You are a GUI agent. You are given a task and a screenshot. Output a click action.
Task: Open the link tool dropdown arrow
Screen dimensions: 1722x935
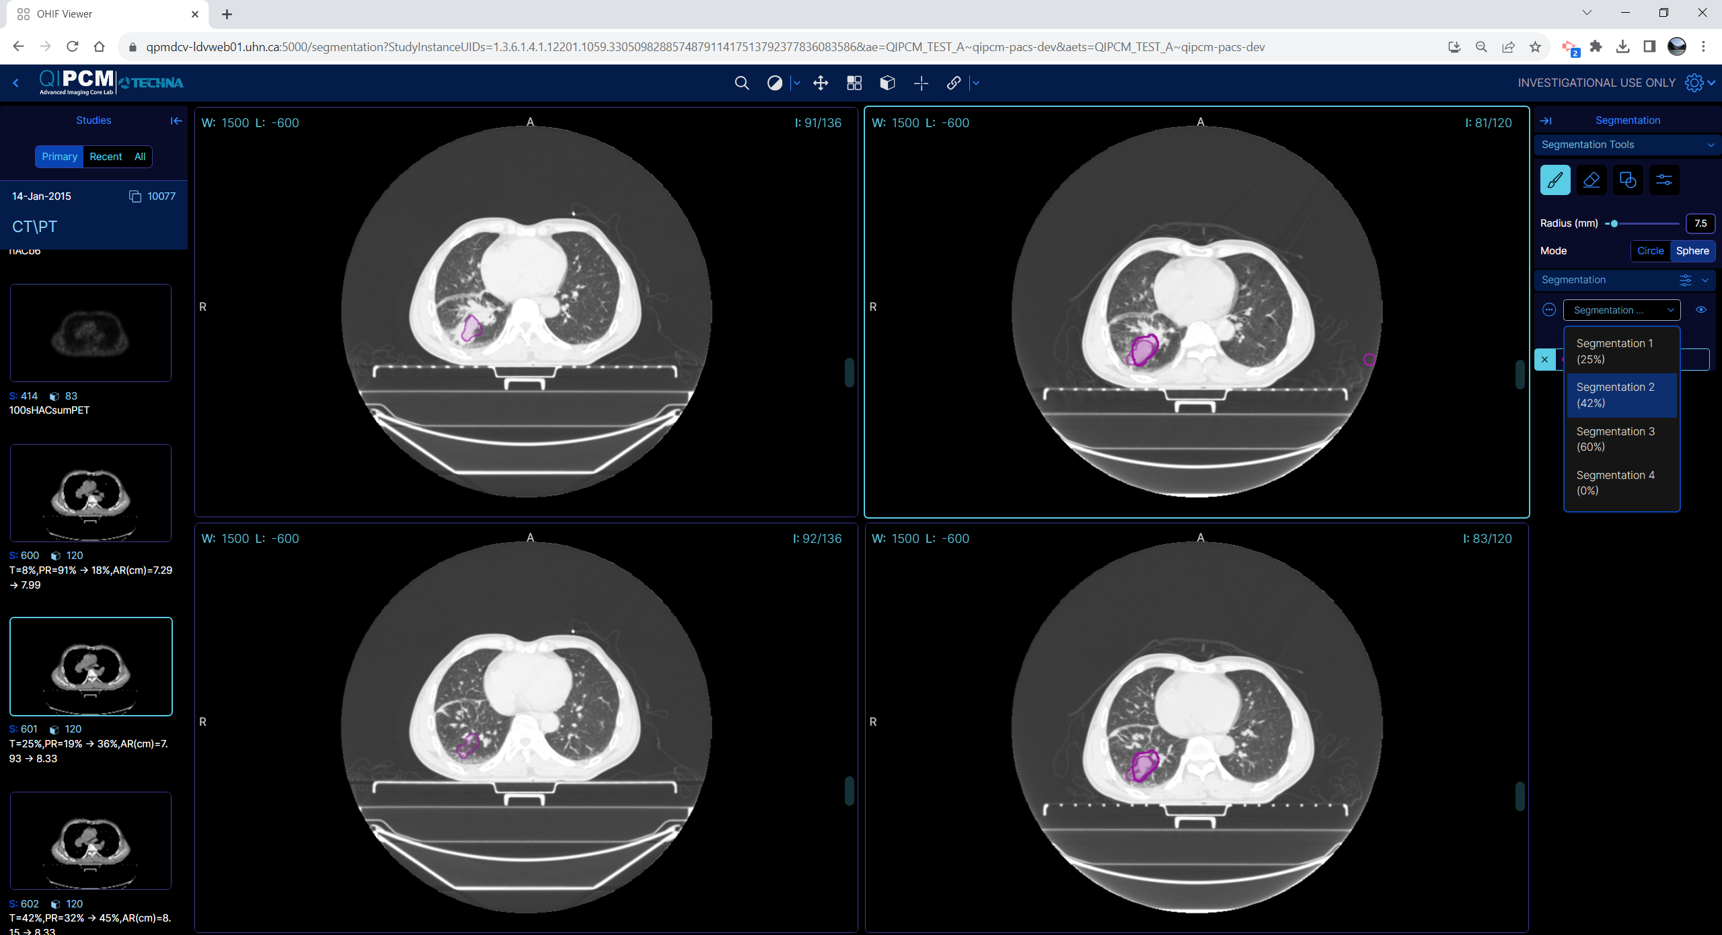pyautogui.click(x=976, y=83)
